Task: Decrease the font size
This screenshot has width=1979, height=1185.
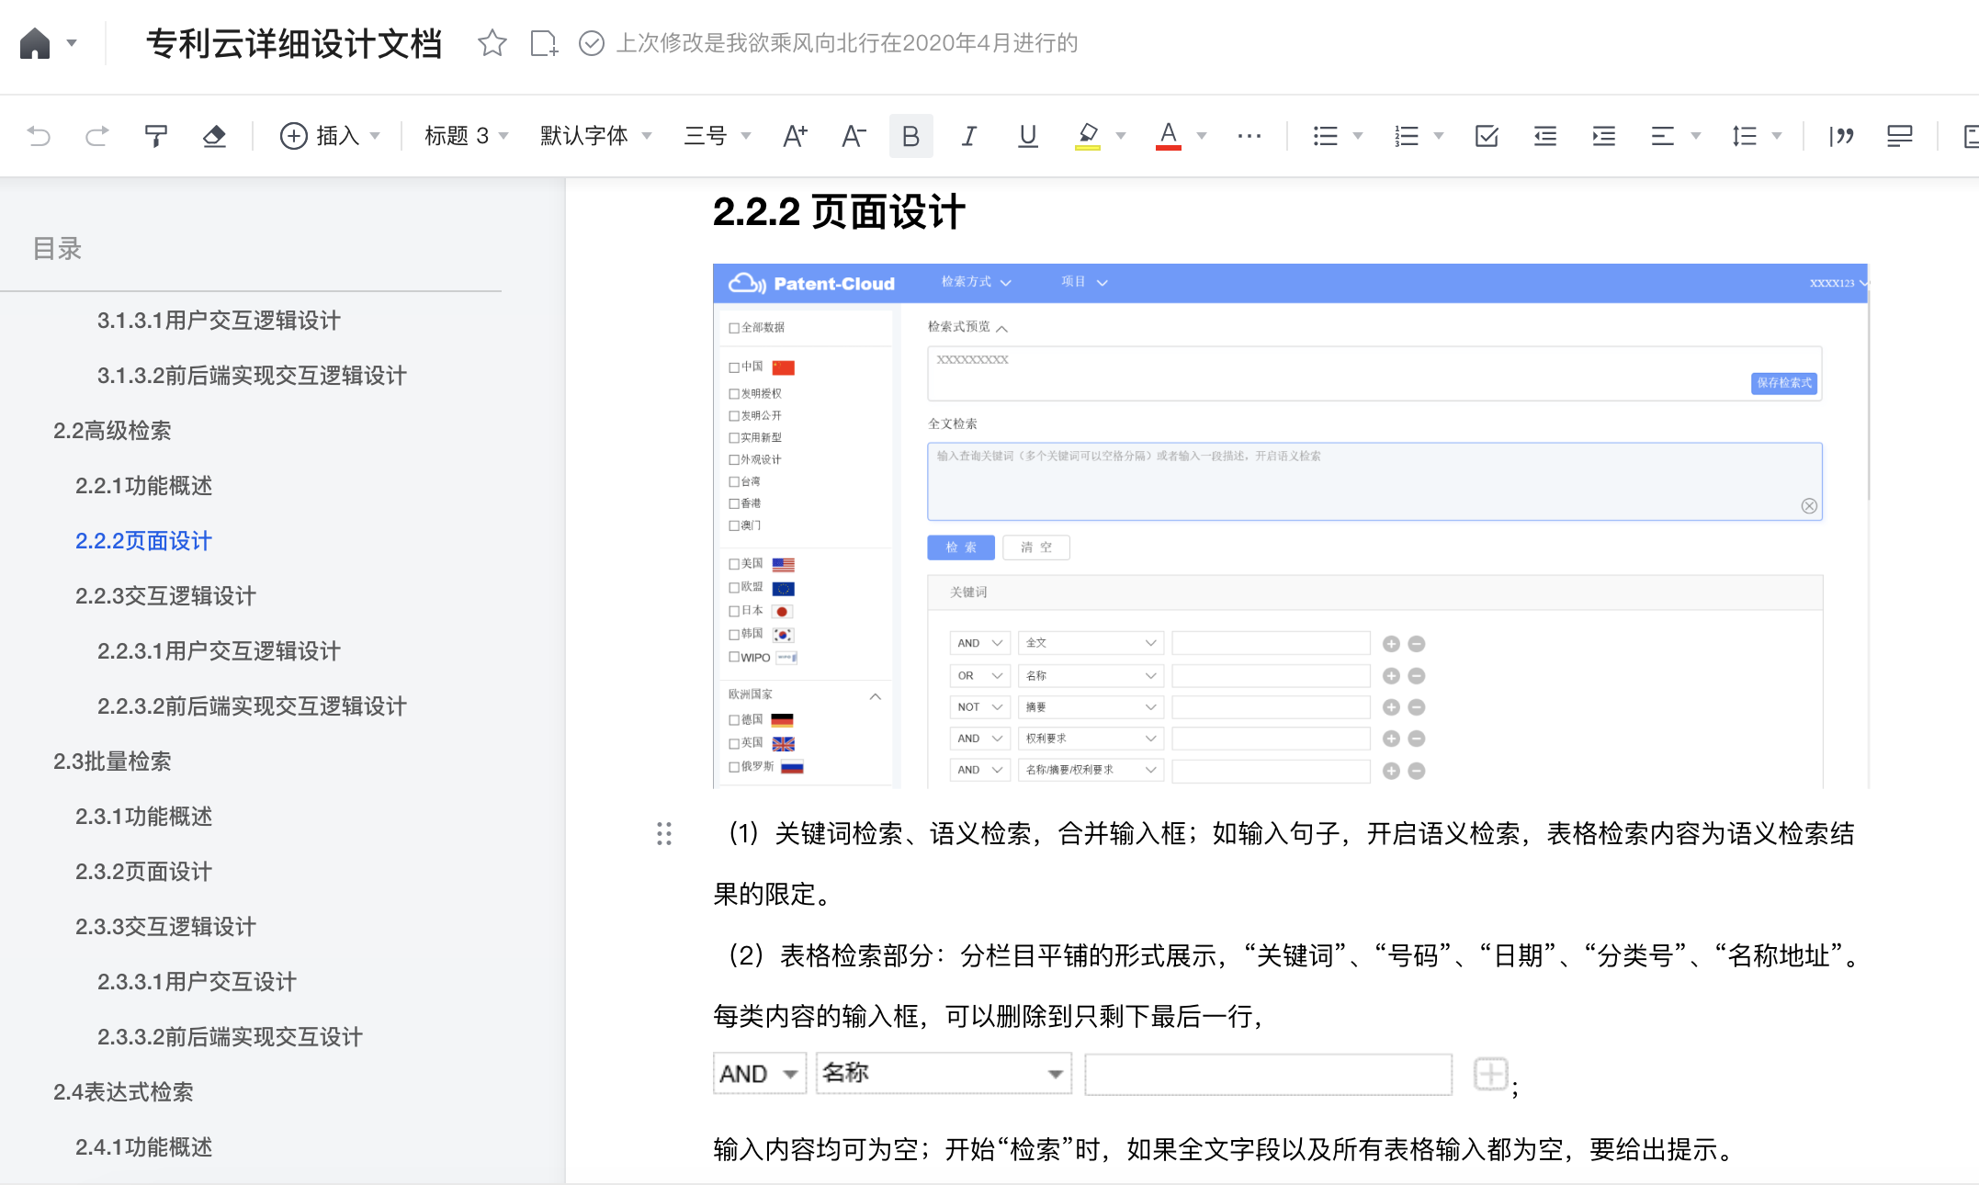Action: [x=854, y=136]
